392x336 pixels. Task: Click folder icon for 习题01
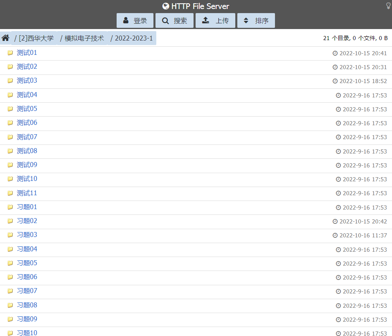[10, 207]
